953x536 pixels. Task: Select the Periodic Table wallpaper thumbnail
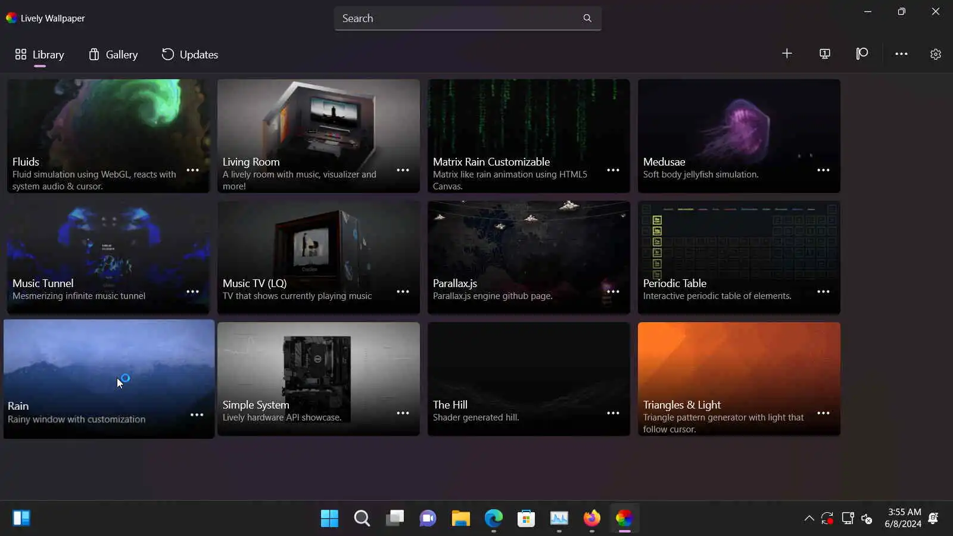coord(739,257)
